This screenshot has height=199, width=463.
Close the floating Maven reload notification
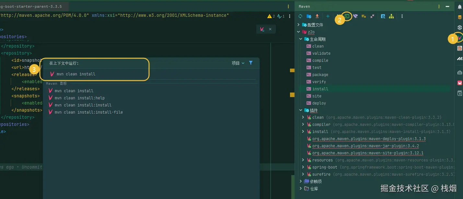tap(270, 29)
